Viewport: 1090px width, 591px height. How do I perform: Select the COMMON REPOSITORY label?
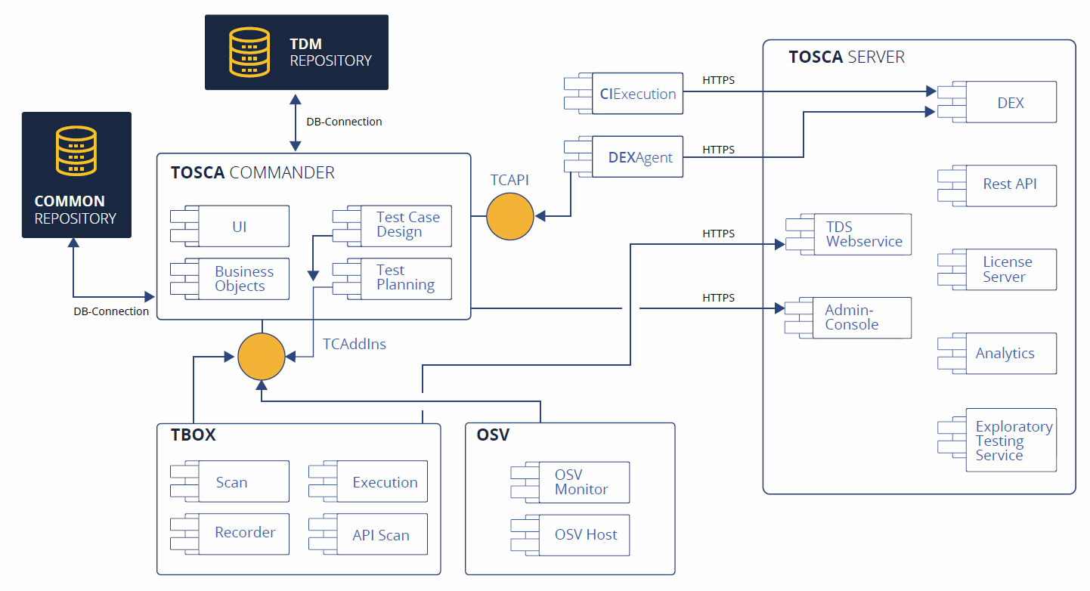pos(76,209)
